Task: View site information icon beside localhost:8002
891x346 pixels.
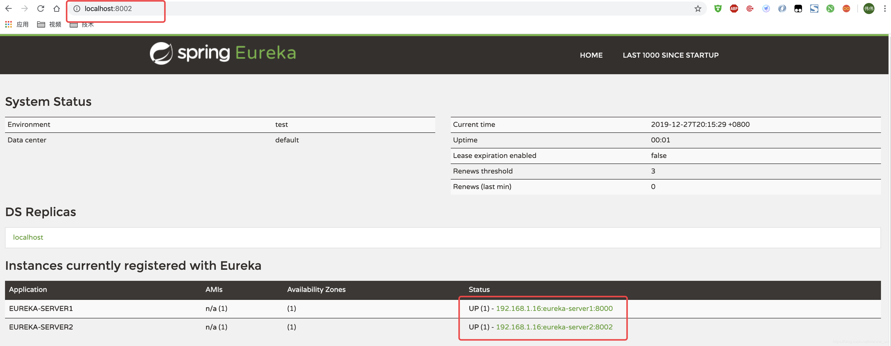Action: (77, 9)
